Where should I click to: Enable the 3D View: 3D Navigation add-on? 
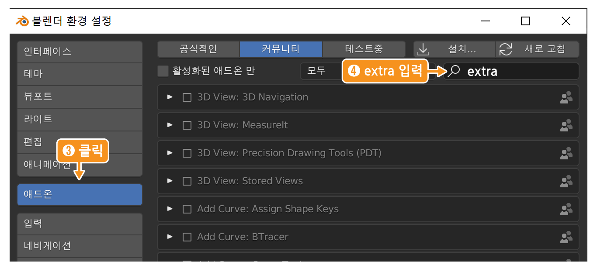(x=187, y=97)
